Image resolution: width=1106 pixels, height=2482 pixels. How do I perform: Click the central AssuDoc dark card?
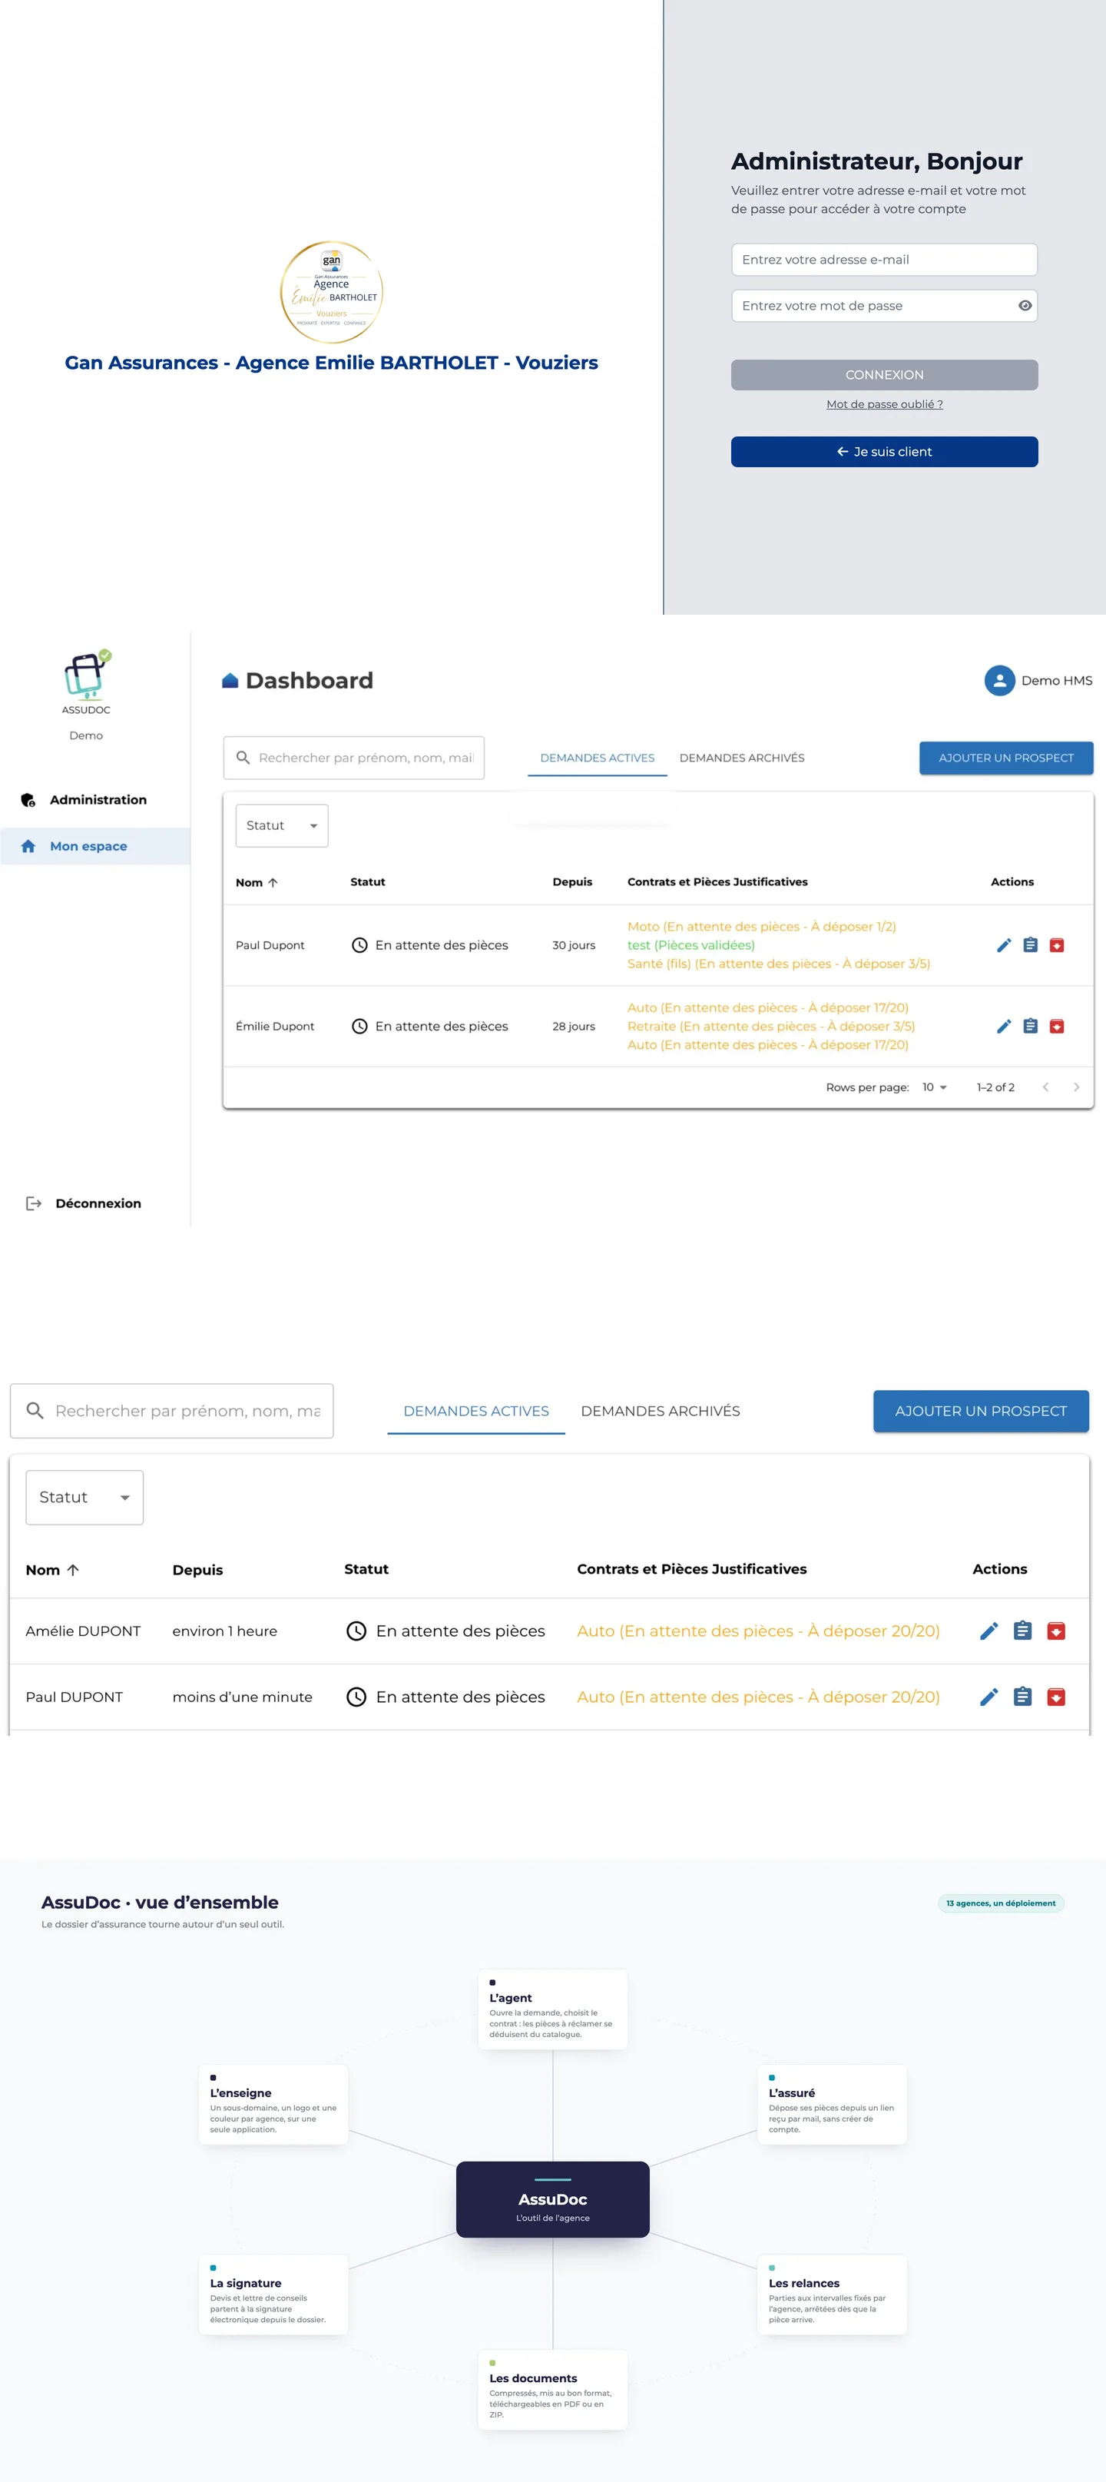(552, 2198)
